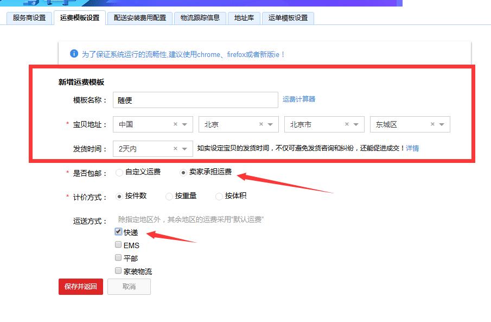The image size is (491, 322).
Task: Uncheck the 快递 shipping method
Action: (x=118, y=232)
